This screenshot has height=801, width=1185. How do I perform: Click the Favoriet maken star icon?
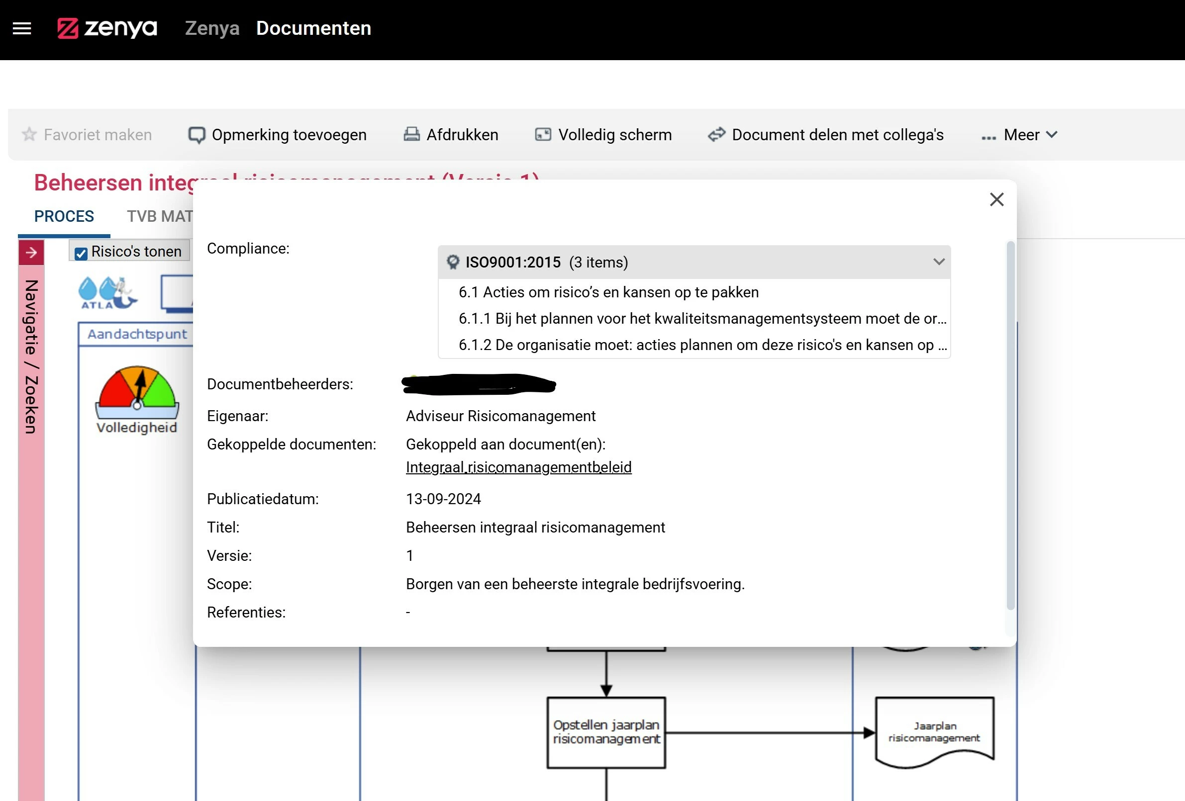(29, 135)
